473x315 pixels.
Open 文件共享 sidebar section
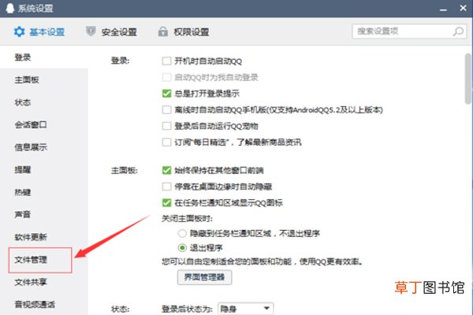click(x=44, y=282)
